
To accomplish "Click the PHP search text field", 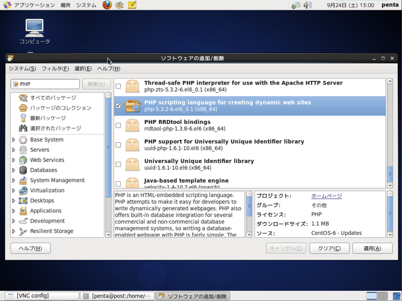I will click(x=45, y=84).
